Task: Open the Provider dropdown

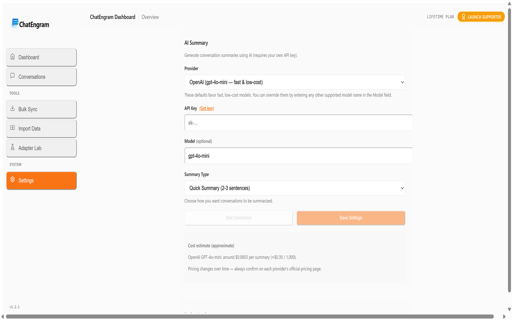Action: 294,82
